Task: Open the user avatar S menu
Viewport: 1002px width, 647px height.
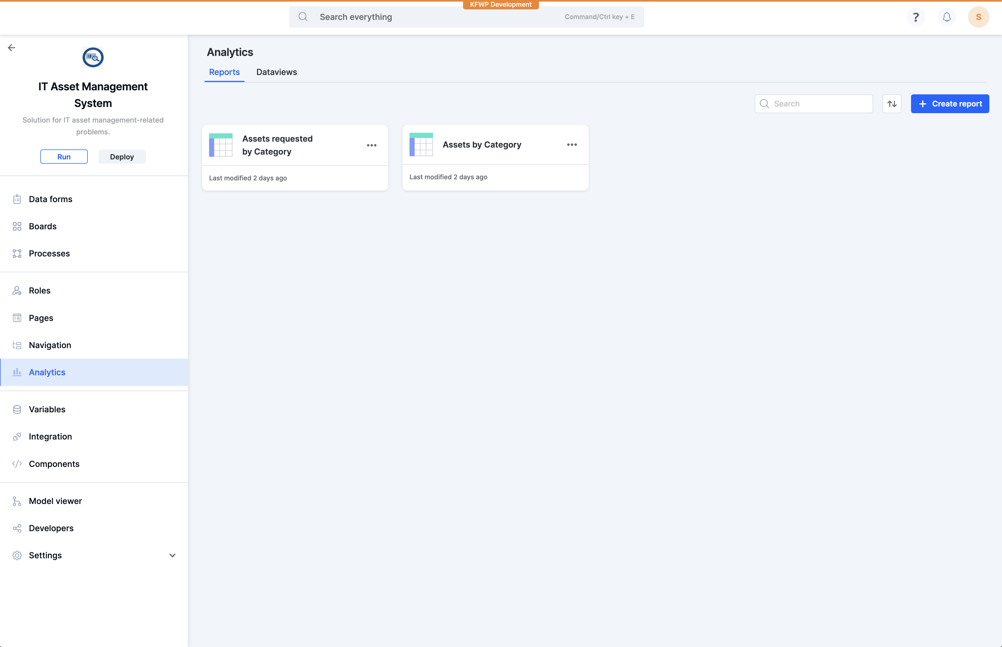Action: [x=978, y=17]
